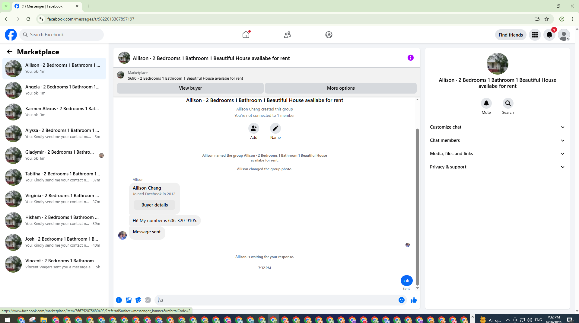Viewport: 579px width, 323px height.
Task: Expand Chat members section
Action: point(498,140)
